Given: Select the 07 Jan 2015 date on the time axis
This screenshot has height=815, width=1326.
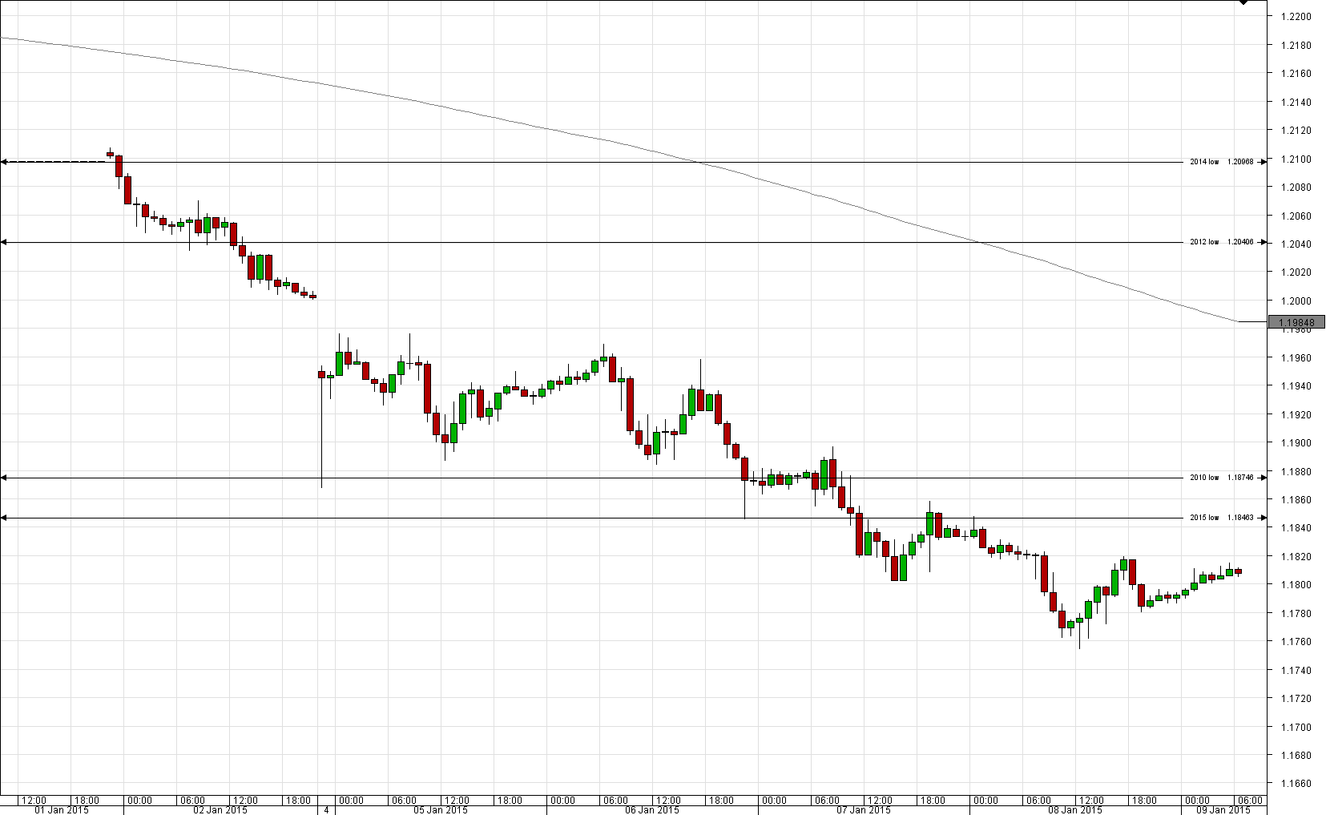Looking at the screenshot, I should (x=864, y=810).
